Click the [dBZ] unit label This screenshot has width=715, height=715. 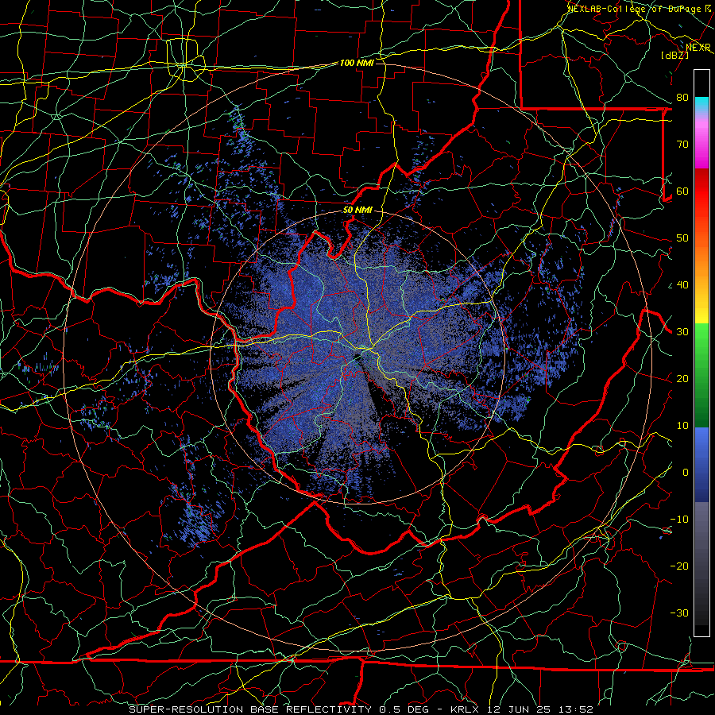click(674, 55)
